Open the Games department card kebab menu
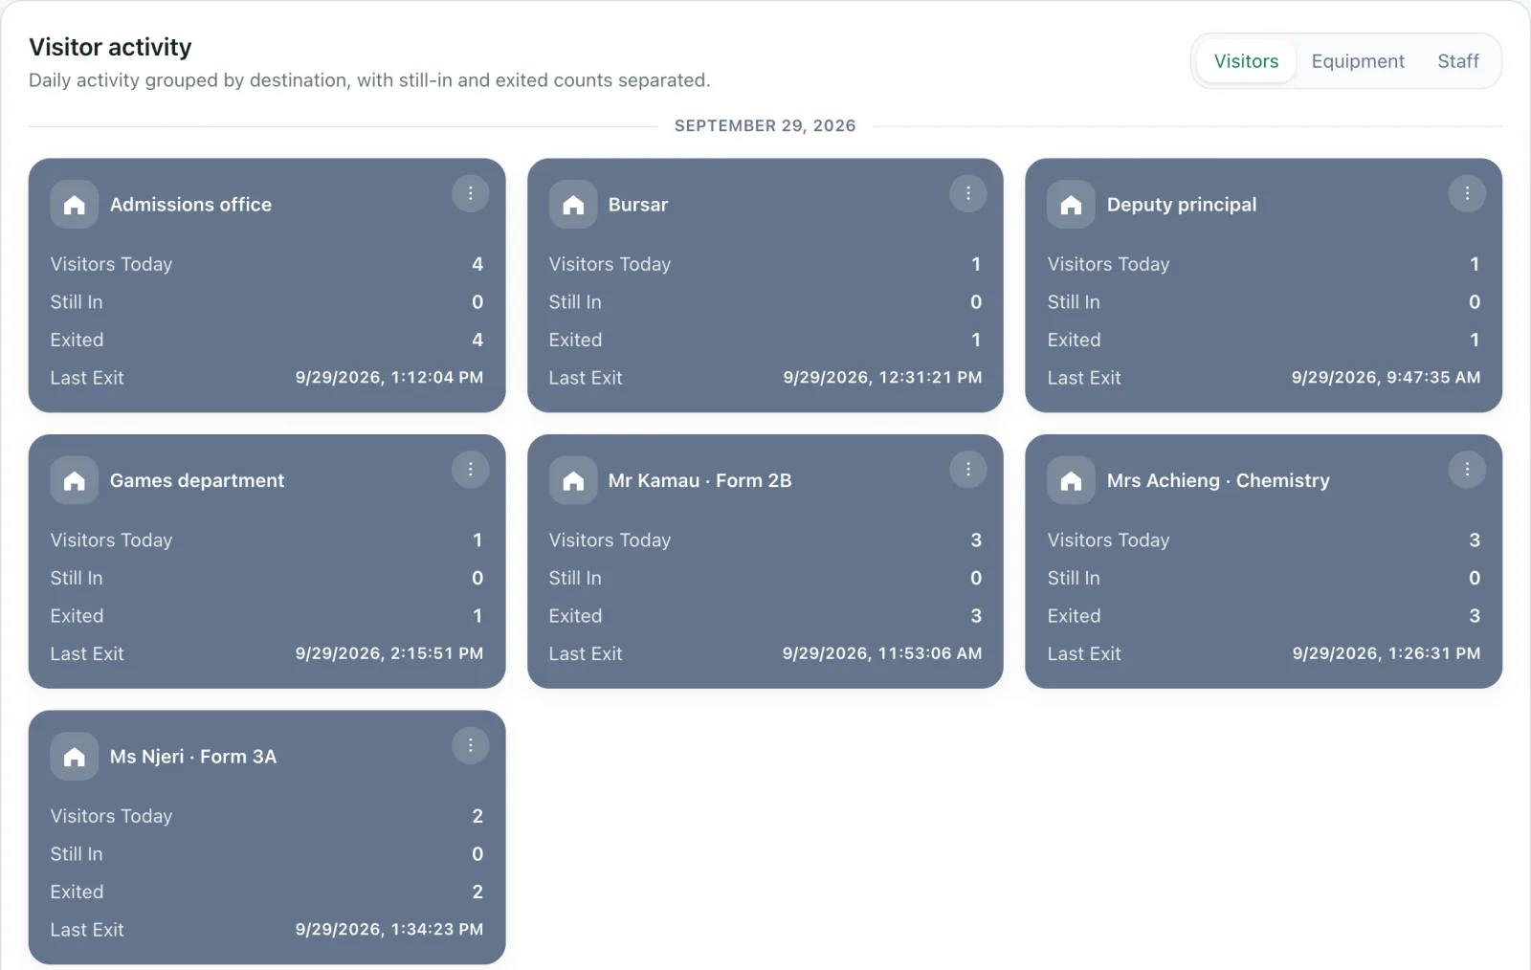Viewport: 1531px width, 970px height. pos(470,470)
